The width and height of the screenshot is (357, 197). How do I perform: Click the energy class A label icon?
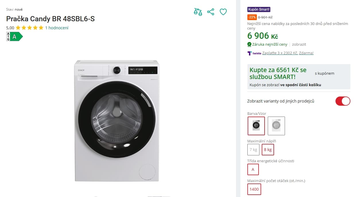point(13,36)
